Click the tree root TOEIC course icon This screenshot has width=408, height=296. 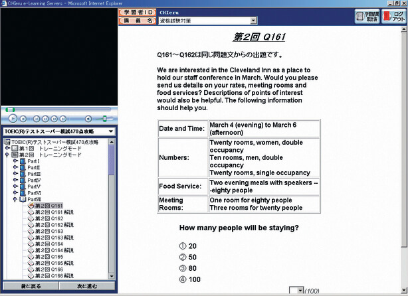[7, 142]
